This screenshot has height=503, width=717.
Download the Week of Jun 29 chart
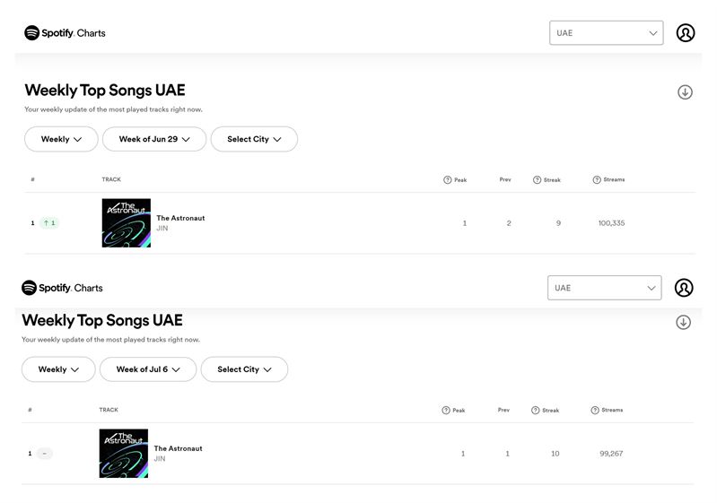click(x=685, y=91)
